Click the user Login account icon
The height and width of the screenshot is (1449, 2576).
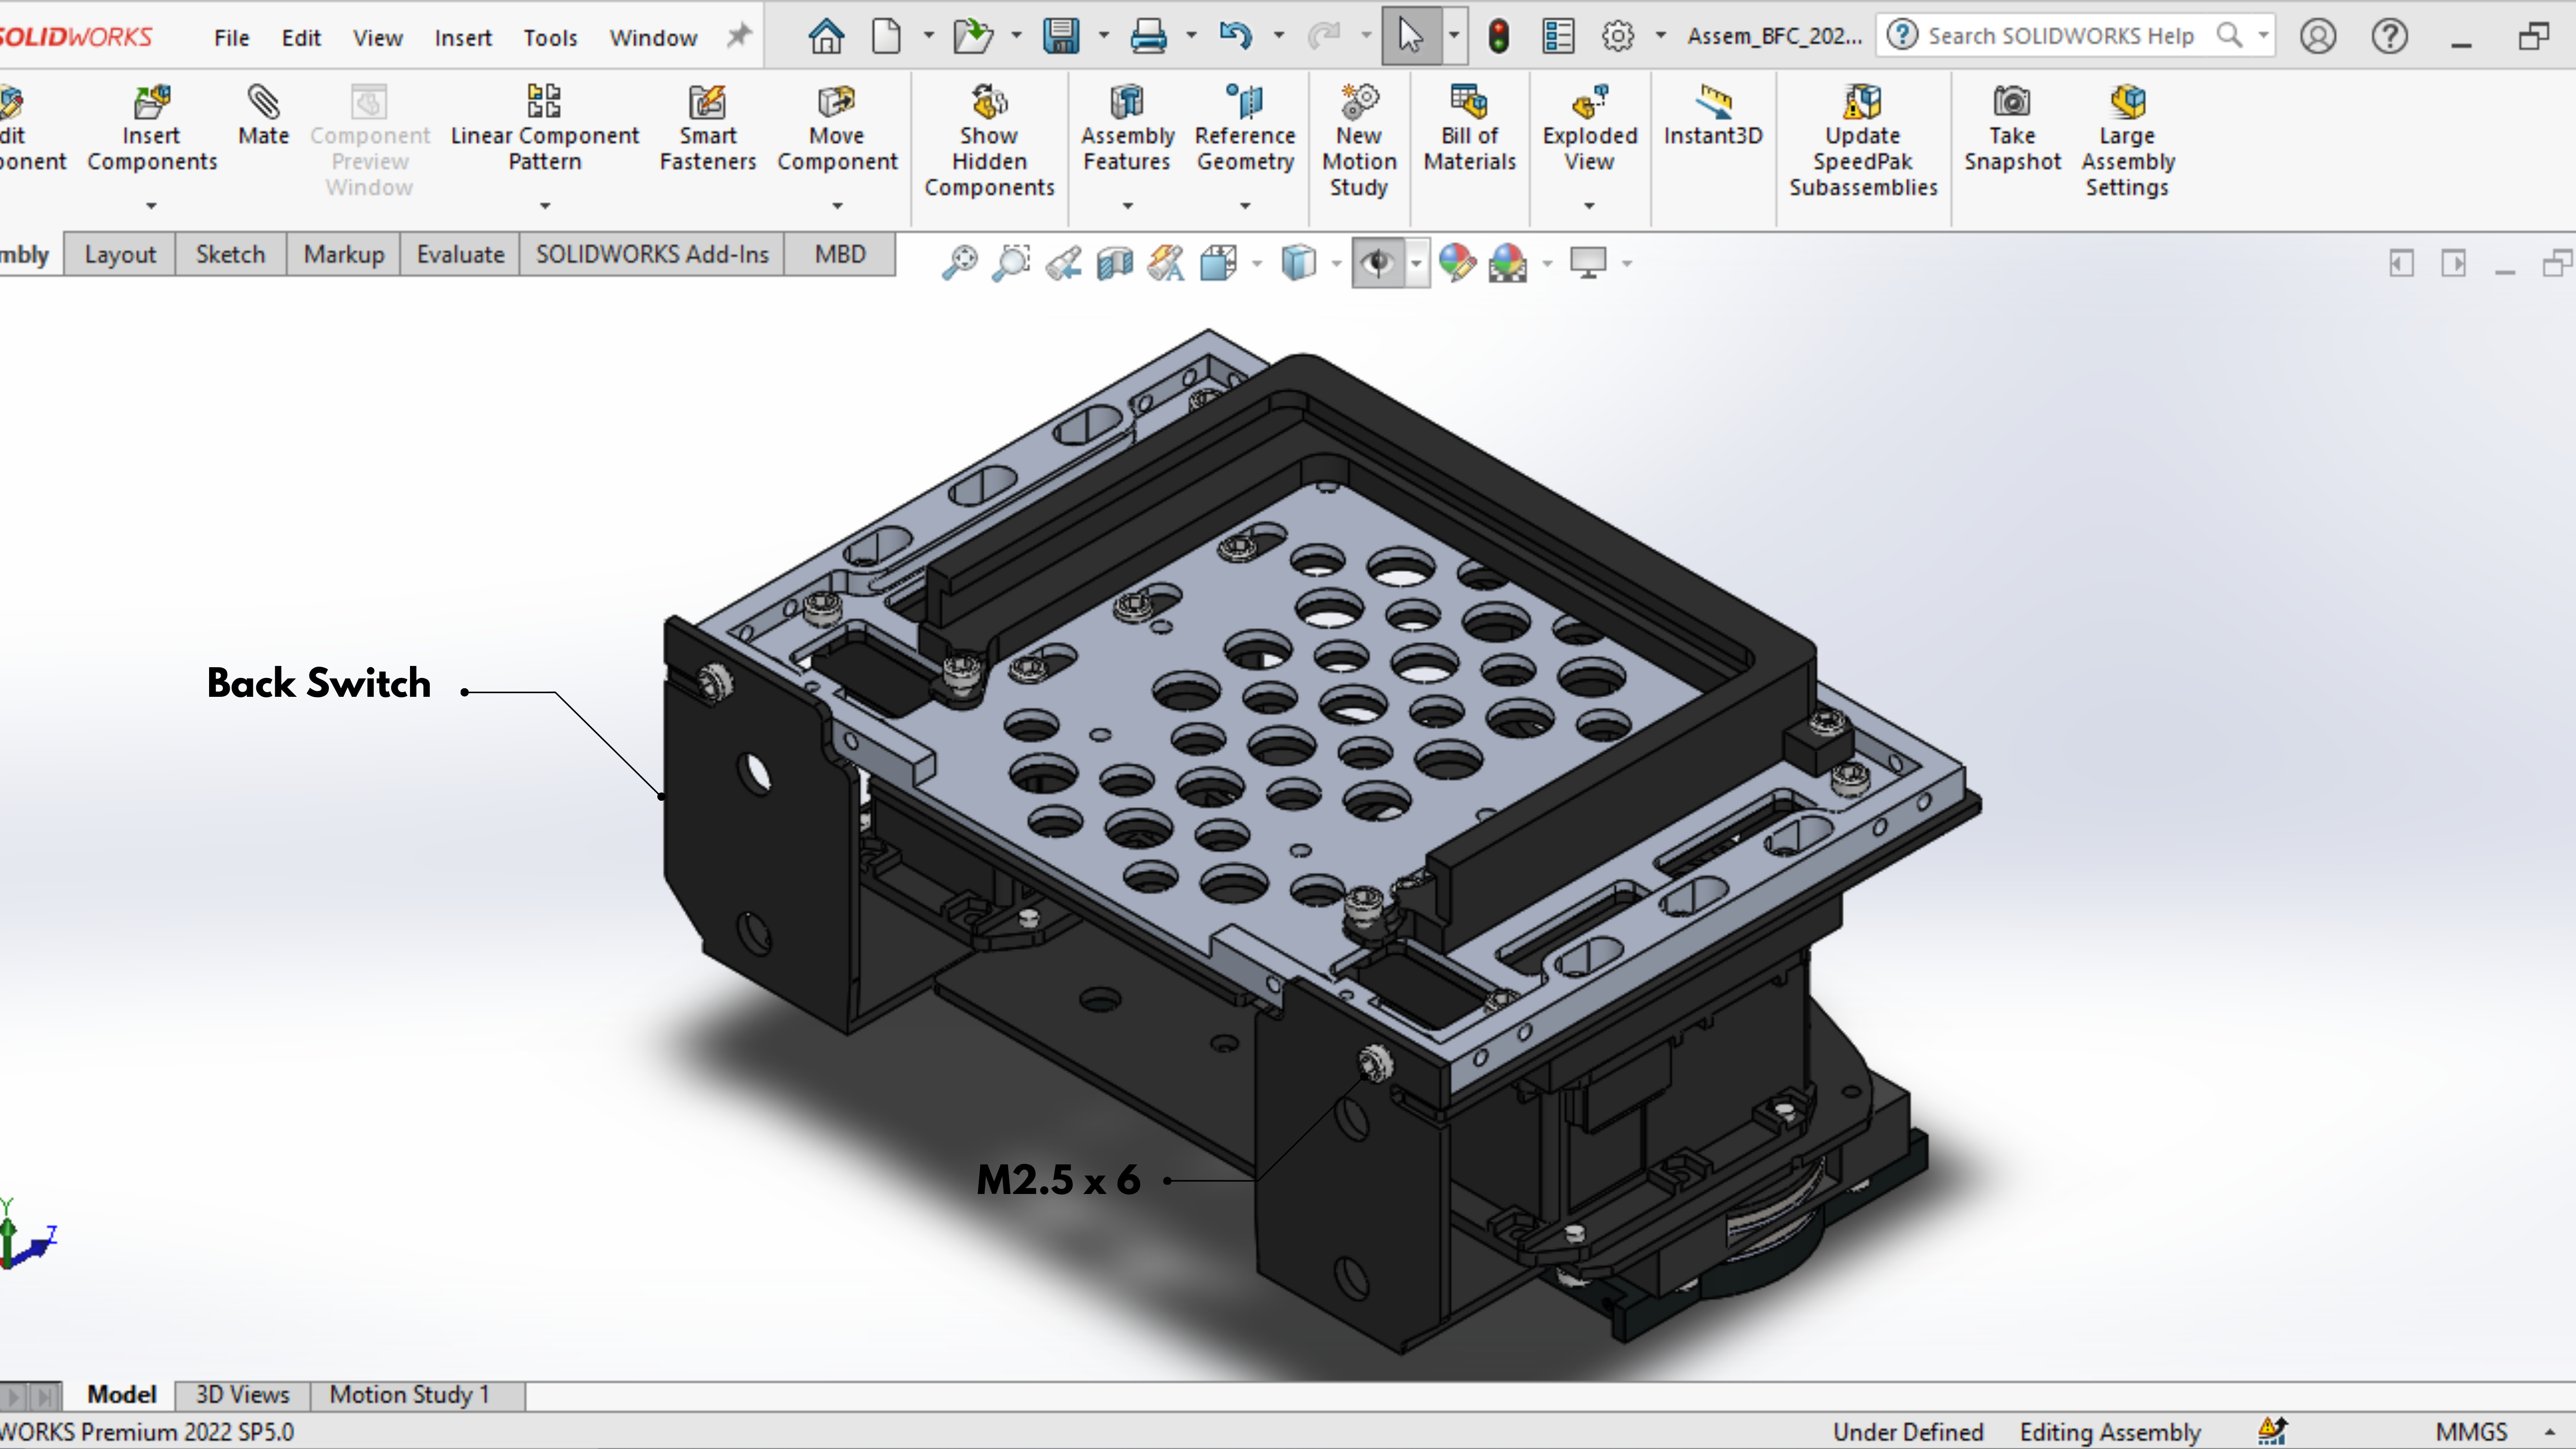(x=2317, y=36)
